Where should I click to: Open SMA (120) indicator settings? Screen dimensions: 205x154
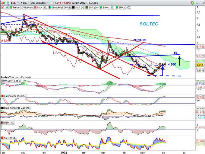click(x=109, y=8)
